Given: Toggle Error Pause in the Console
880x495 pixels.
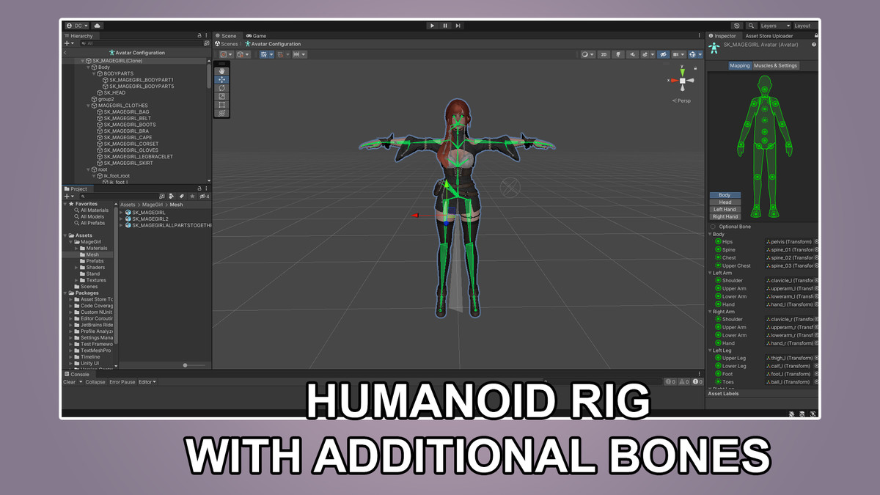Looking at the screenshot, I should (122, 382).
